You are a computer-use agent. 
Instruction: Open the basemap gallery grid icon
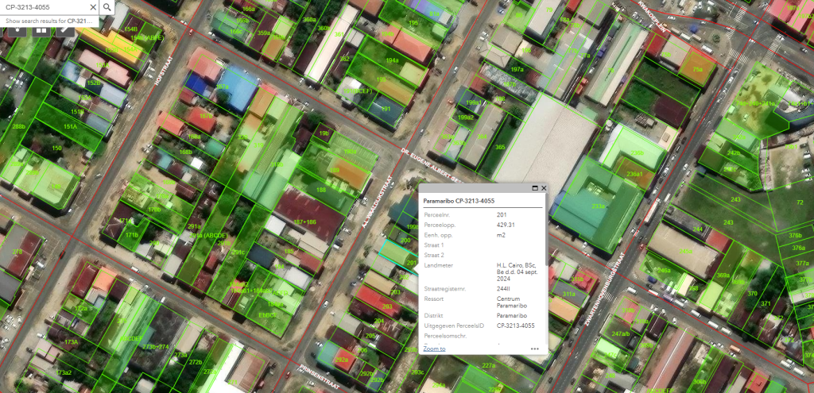(41, 30)
